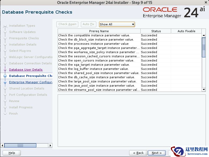Click the Succeeded status for compatible check
The width and height of the screenshot is (209, 157).
149,35
